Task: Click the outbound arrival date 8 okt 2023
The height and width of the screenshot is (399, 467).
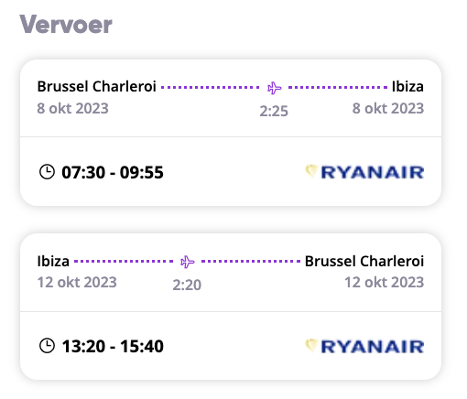Action: pos(388,108)
